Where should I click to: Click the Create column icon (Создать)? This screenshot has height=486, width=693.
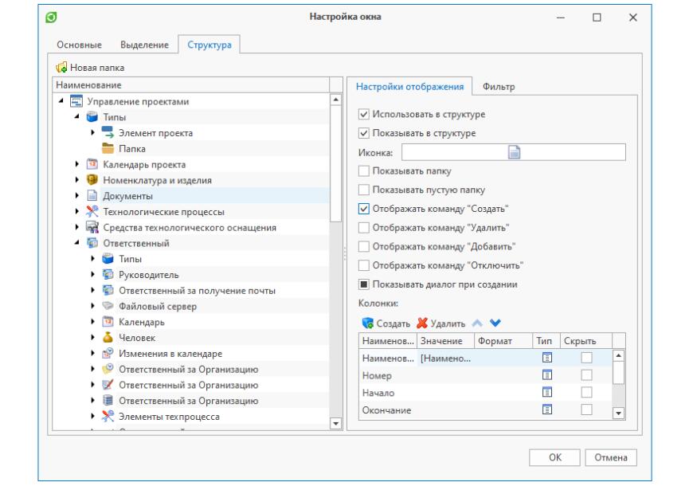tap(367, 323)
